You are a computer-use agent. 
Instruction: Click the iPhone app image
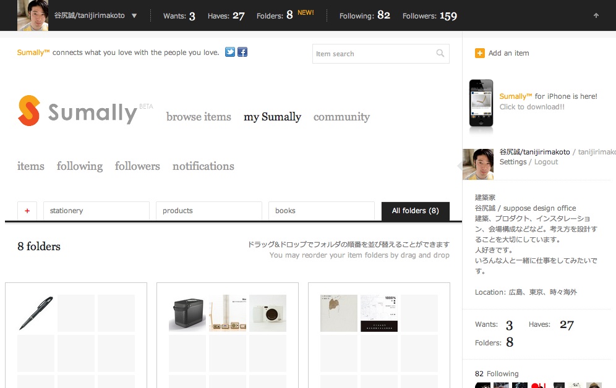point(481,103)
